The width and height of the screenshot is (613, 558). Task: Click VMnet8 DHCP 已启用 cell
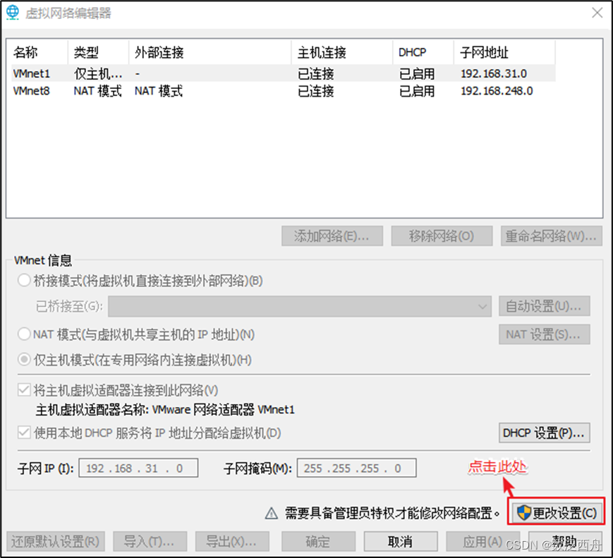click(417, 91)
